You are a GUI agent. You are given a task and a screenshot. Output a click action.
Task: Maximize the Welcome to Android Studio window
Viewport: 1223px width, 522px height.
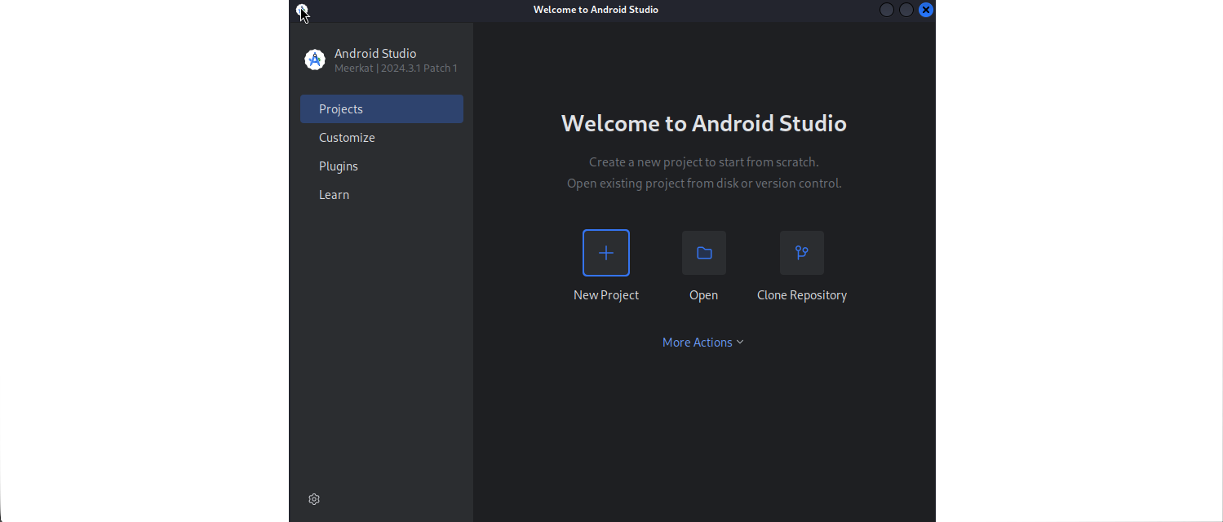coord(906,10)
